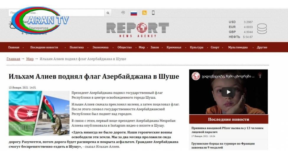
Task: Open the Экономика menu section
Action: tap(100, 47)
